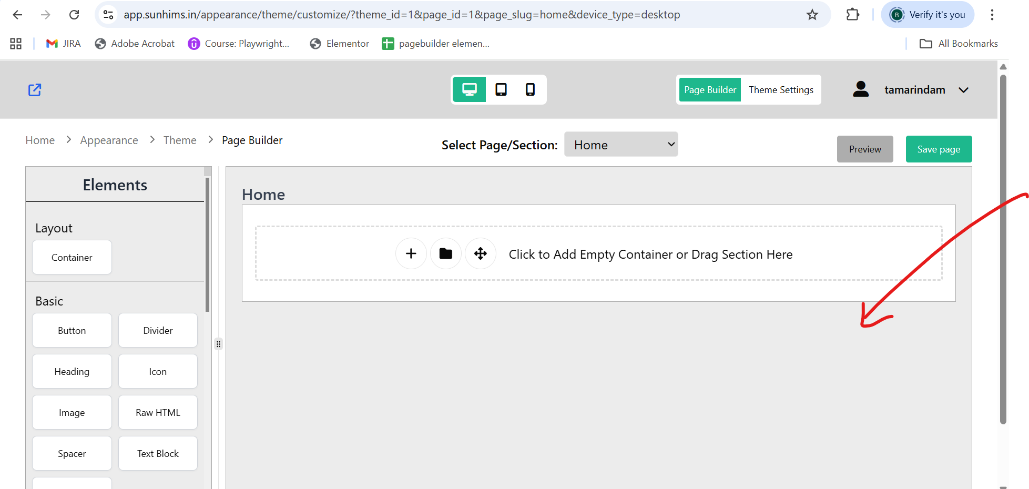This screenshot has width=1029, height=489.
Task: Click the plus icon to add container
Action: click(x=411, y=253)
